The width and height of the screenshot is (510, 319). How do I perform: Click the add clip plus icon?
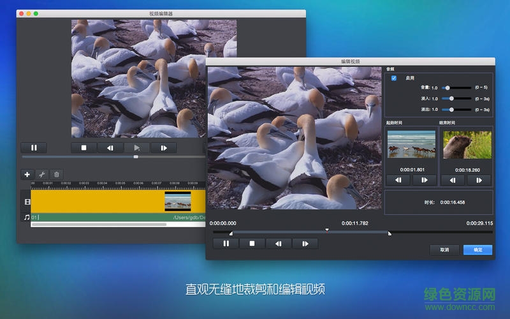pyautogui.click(x=27, y=174)
